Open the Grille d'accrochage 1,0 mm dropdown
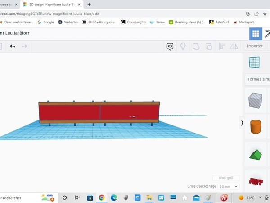This screenshot has width=270, height=203. coord(228,186)
